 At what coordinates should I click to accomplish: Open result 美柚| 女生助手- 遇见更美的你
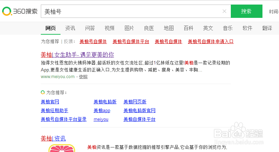coord(77,55)
